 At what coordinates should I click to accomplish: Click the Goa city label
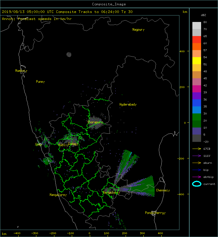[38, 144]
